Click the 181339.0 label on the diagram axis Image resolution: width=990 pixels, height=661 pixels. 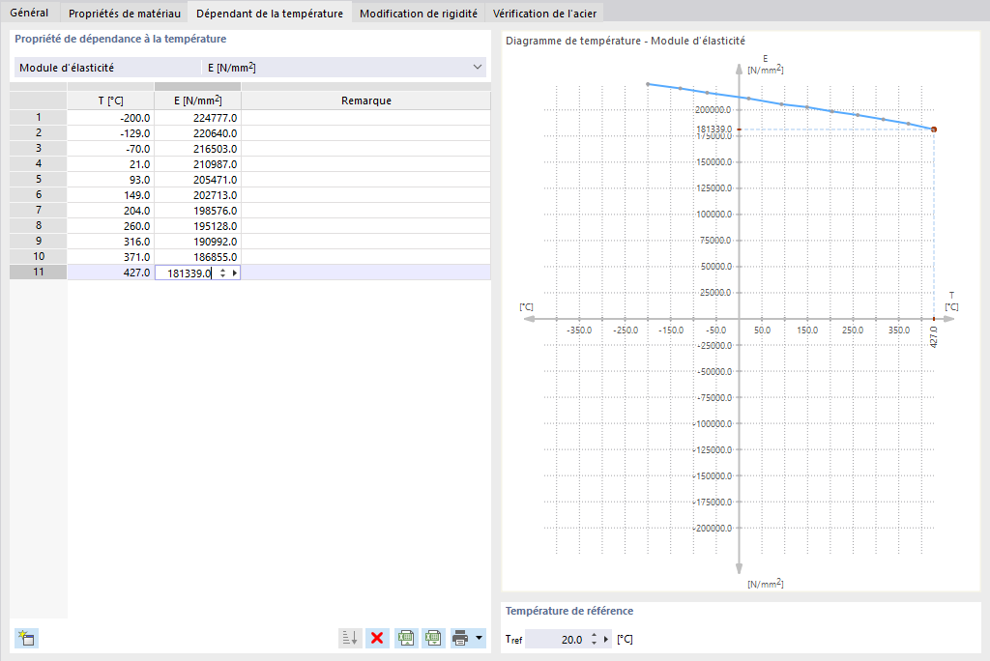point(714,129)
